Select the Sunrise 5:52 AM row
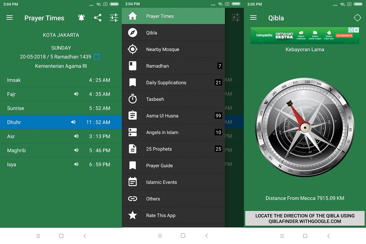 coord(61,108)
